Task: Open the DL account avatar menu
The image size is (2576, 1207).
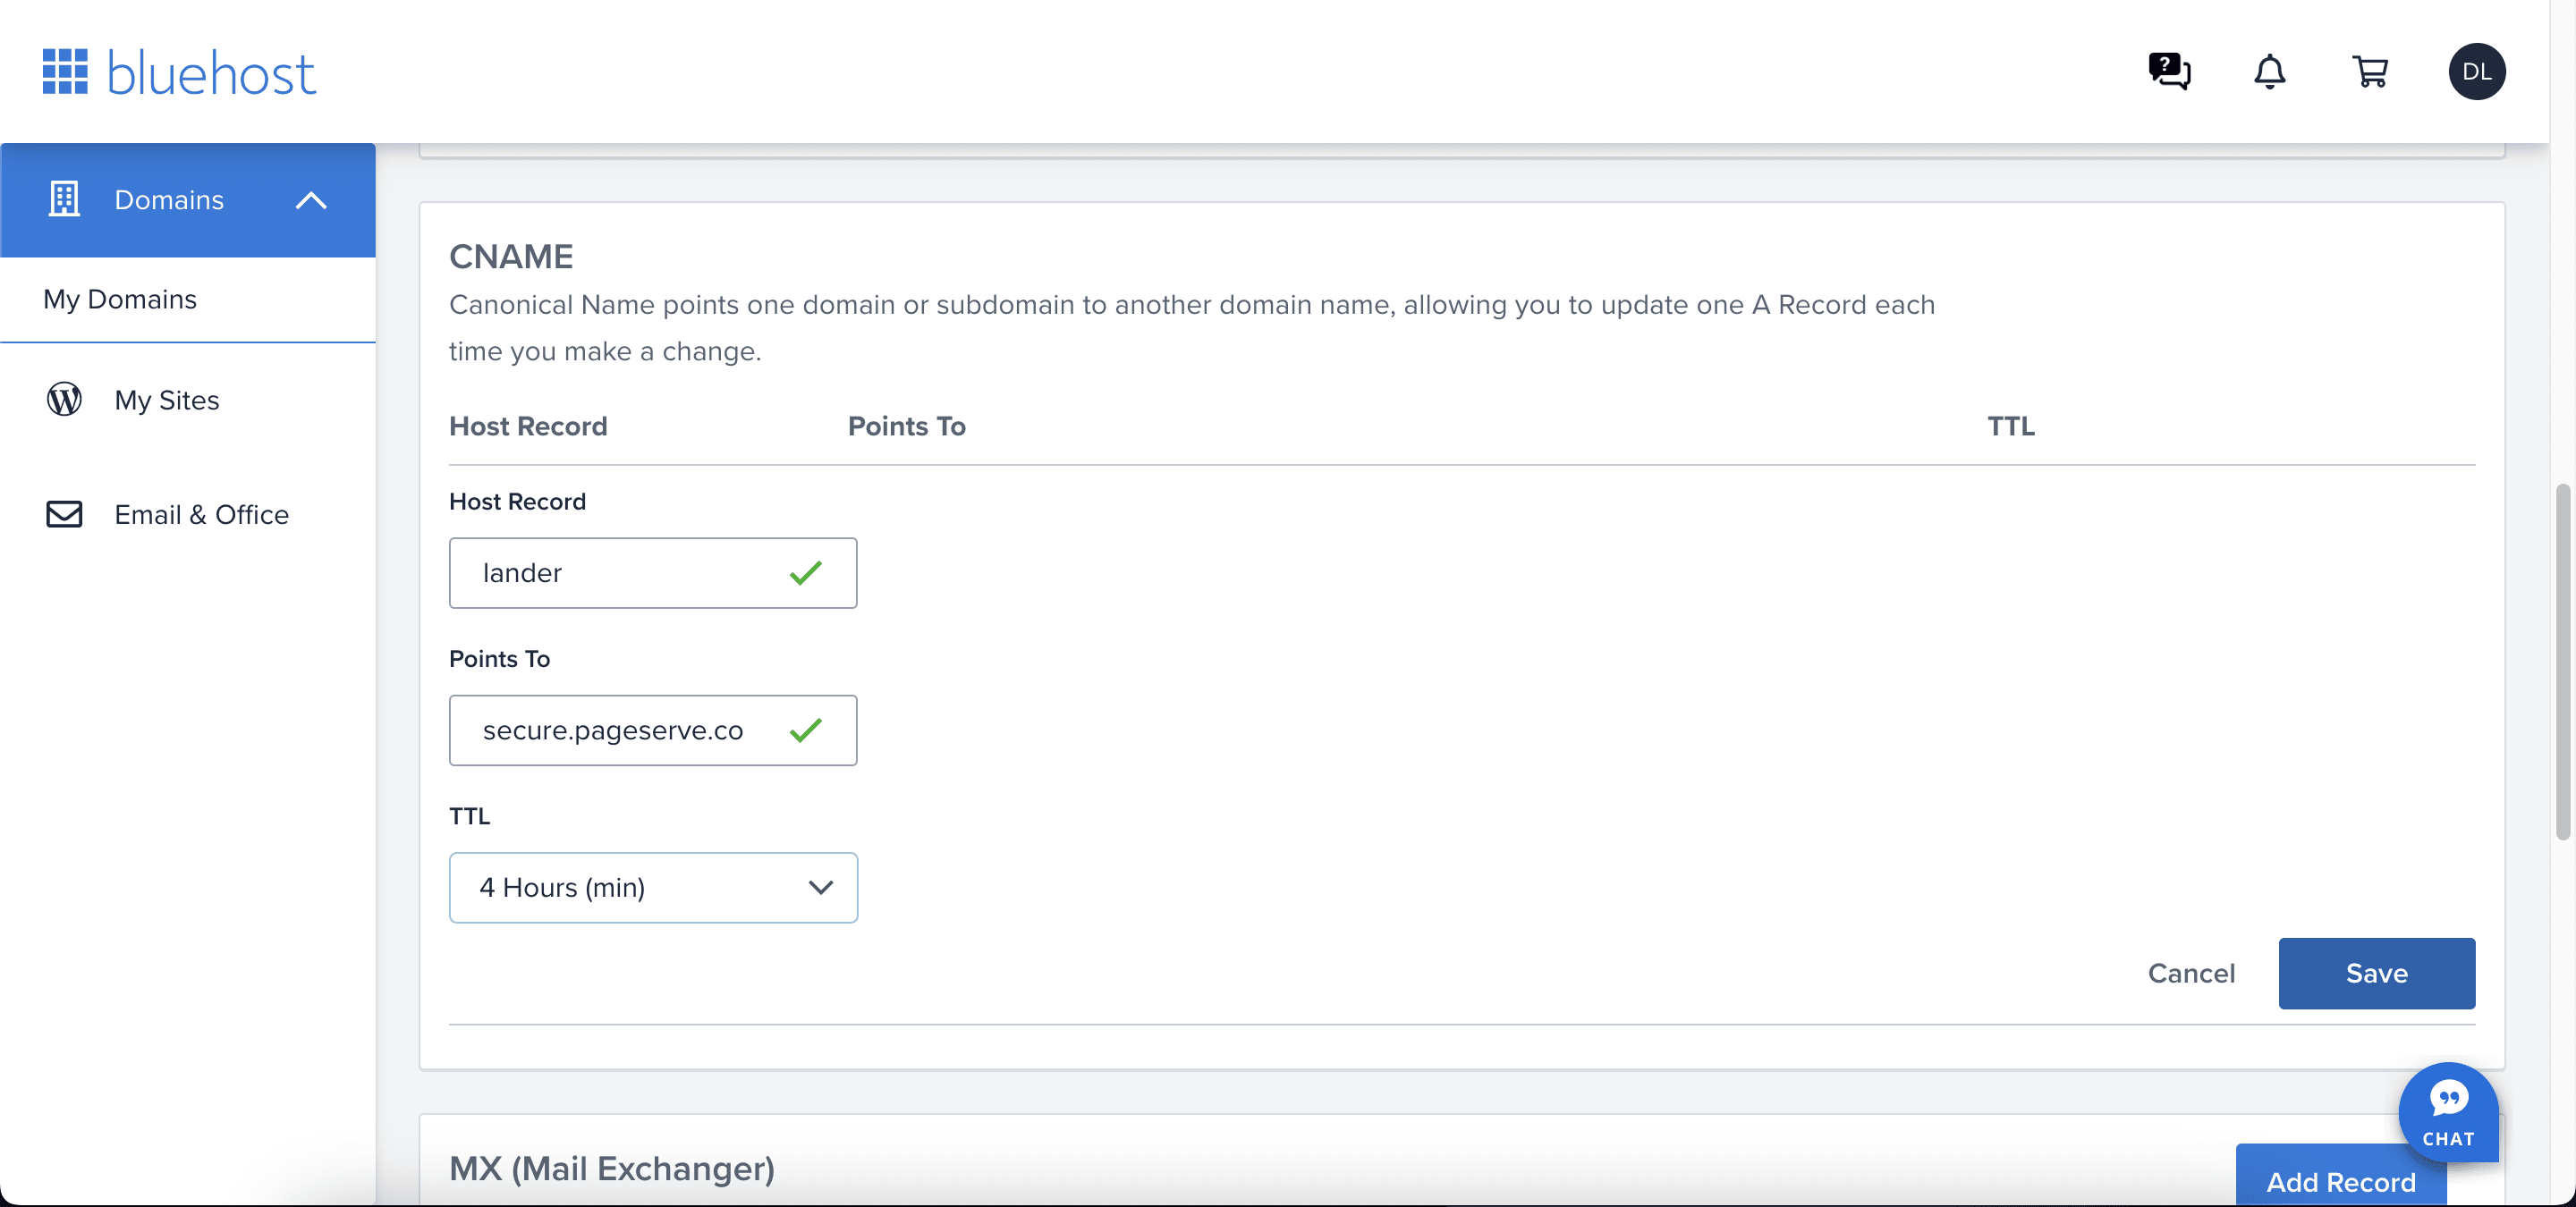Action: tap(2476, 72)
